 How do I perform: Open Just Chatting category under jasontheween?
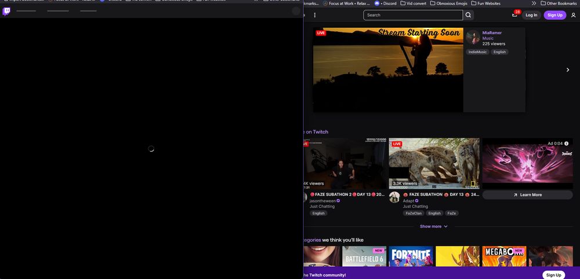coord(322,206)
